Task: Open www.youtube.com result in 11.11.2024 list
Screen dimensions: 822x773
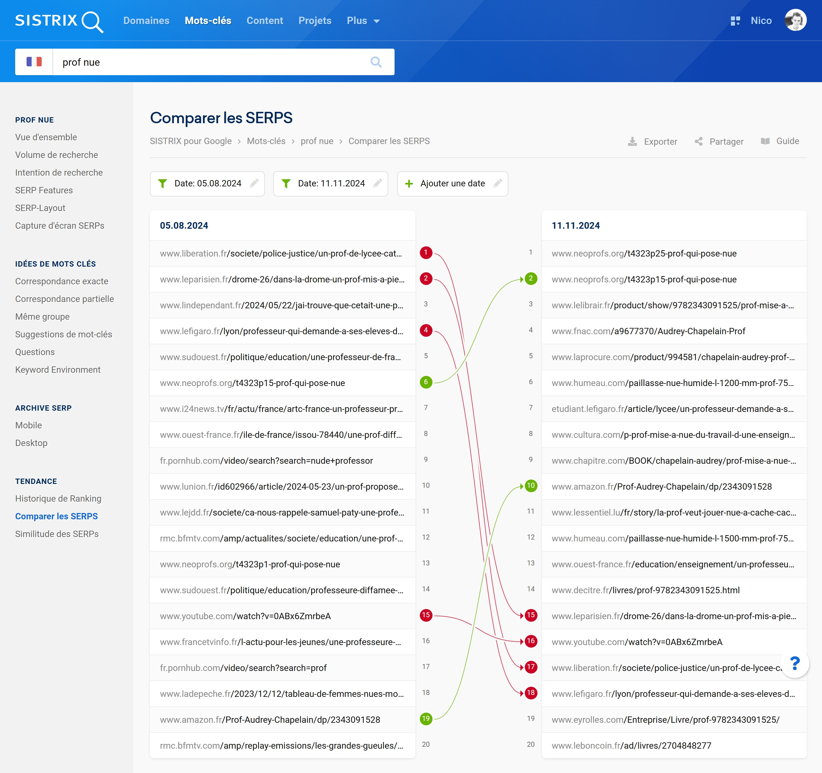Action: tap(674, 642)
